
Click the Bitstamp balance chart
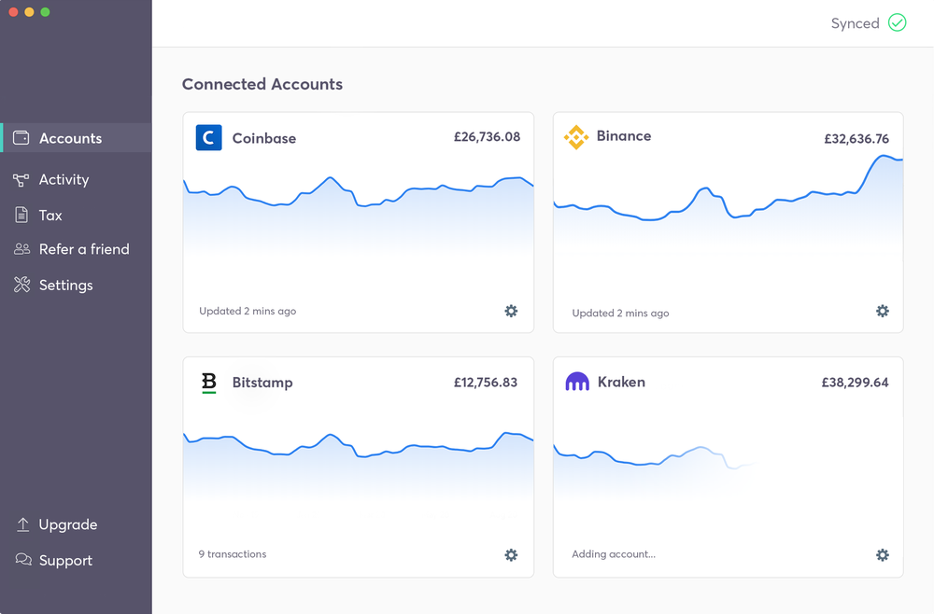point(358,464)
